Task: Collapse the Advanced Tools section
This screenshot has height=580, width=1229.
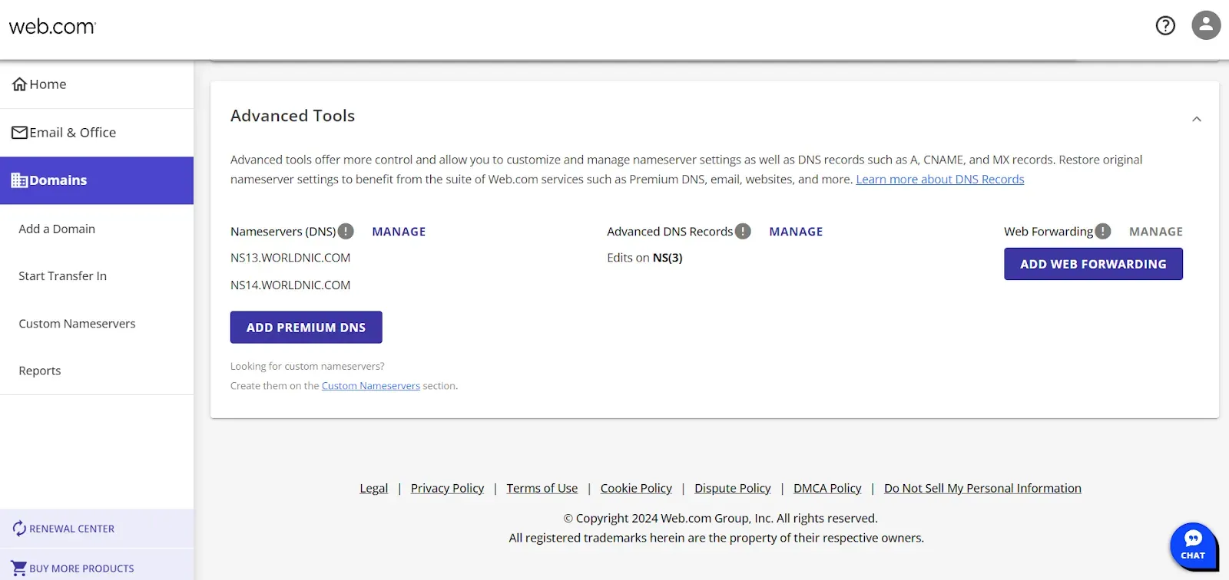Action: click(x=1197, y=119)
